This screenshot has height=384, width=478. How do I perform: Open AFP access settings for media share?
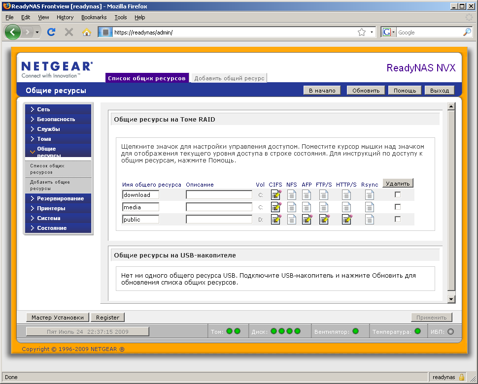pyautogui.click(x=307, y=207)
